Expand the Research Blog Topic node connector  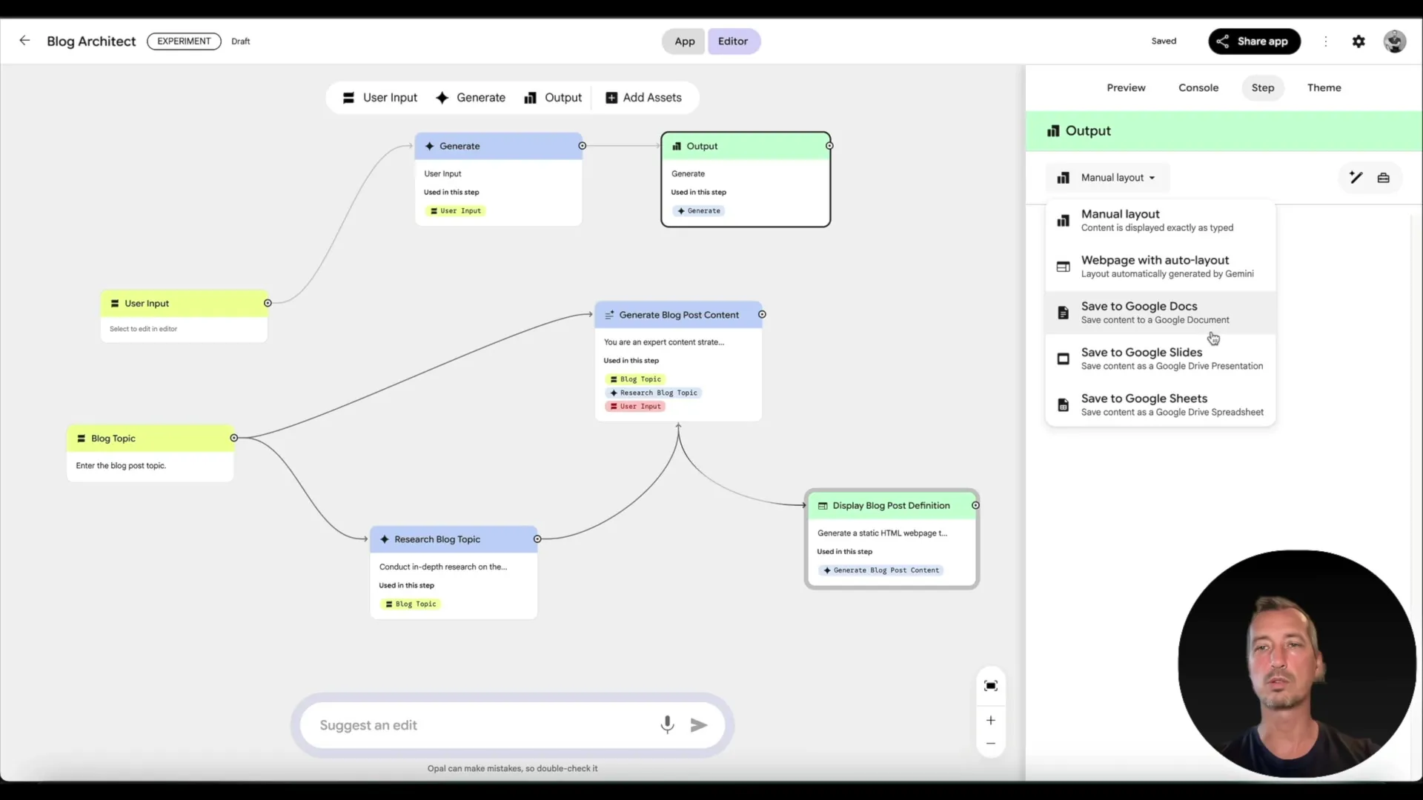pyautogui.click(x=537, y=539)
